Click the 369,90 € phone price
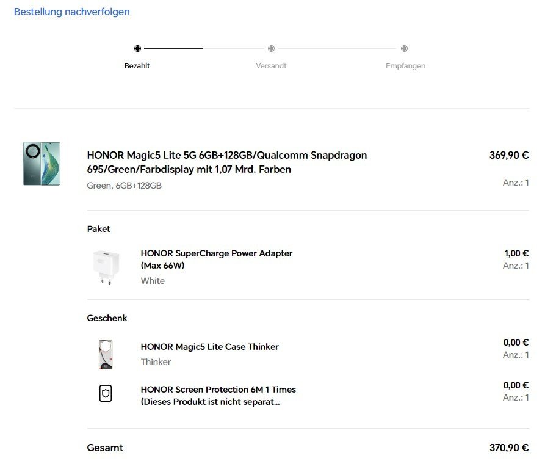556x461 pixels. pyautogui.click(x=508, y=155)
